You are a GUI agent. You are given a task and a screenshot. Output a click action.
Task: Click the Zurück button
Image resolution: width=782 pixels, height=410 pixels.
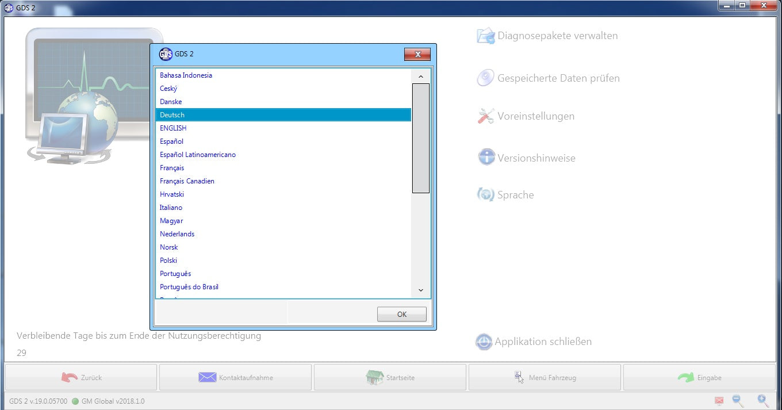(x=81, y=378)
